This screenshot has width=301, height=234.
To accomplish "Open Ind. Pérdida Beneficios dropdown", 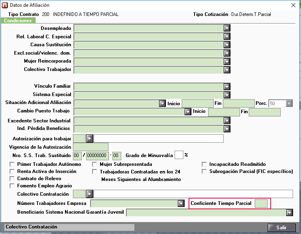I will [227, 129].
